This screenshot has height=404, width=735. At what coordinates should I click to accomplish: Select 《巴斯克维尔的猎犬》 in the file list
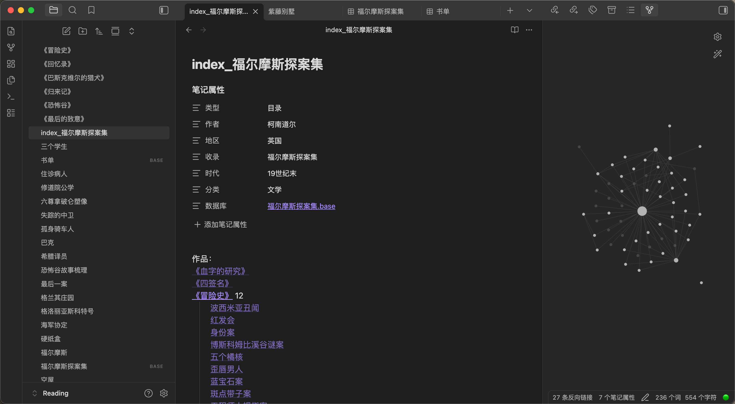99,78
